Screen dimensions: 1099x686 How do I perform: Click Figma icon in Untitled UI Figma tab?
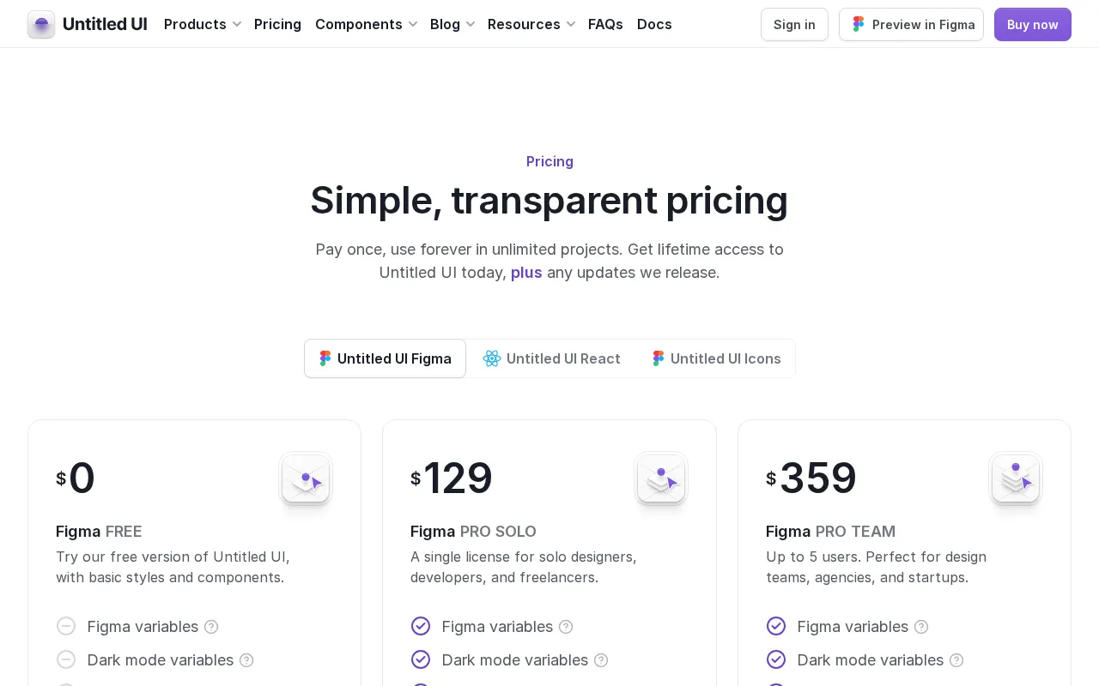click(325, 358)
